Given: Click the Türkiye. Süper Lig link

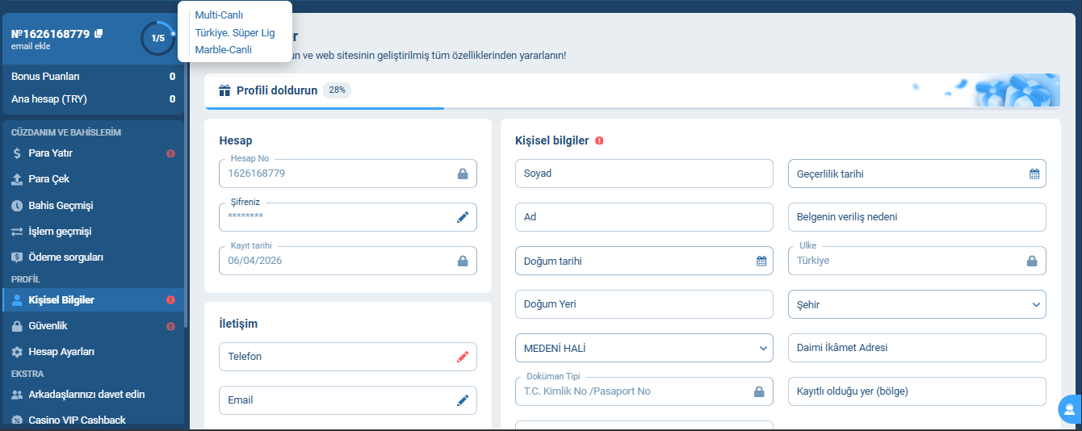Looking at the screenshot, I should 234,33.
